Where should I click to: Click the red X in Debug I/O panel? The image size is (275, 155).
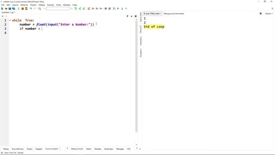point(261,13)
